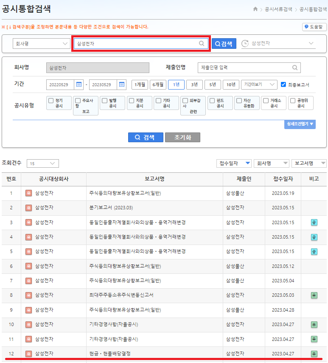Check the 펀드공시 disclosure type
This screenshot has height=363, width=328.
212,101
